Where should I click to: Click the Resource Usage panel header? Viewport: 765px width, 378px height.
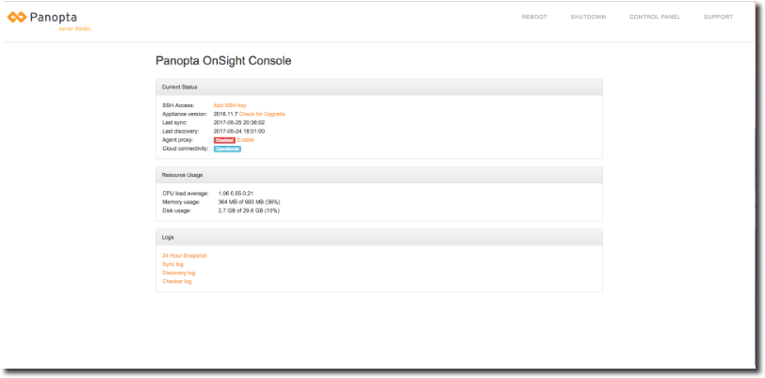point(379,175)
